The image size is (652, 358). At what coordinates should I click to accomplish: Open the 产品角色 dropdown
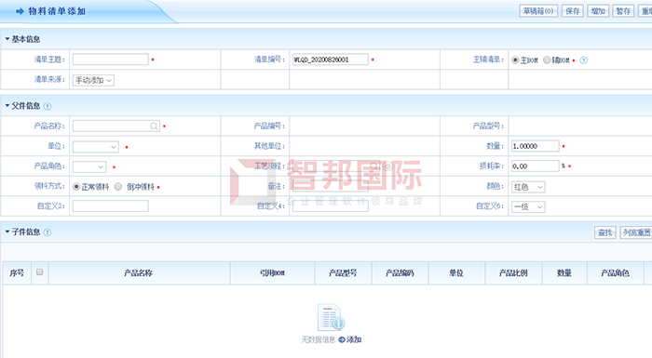point(89,166)
